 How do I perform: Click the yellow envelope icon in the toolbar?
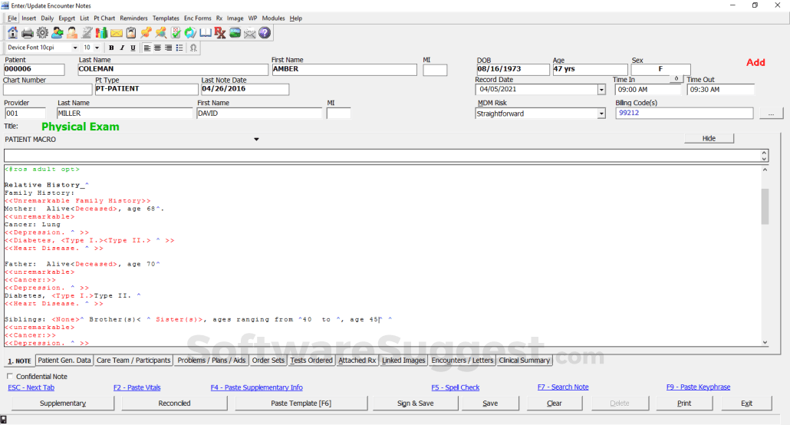coord(117,33)
